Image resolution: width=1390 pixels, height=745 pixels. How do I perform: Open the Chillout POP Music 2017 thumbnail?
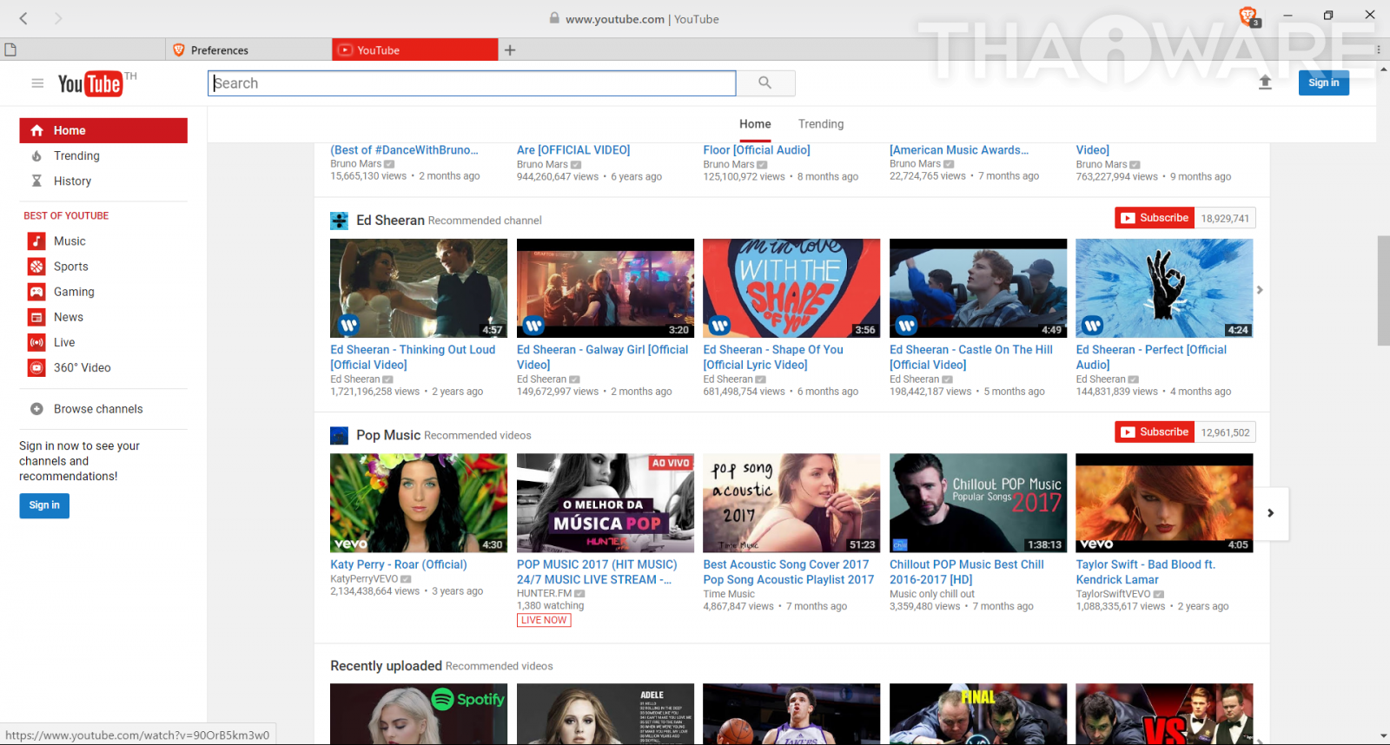point(978,503)
